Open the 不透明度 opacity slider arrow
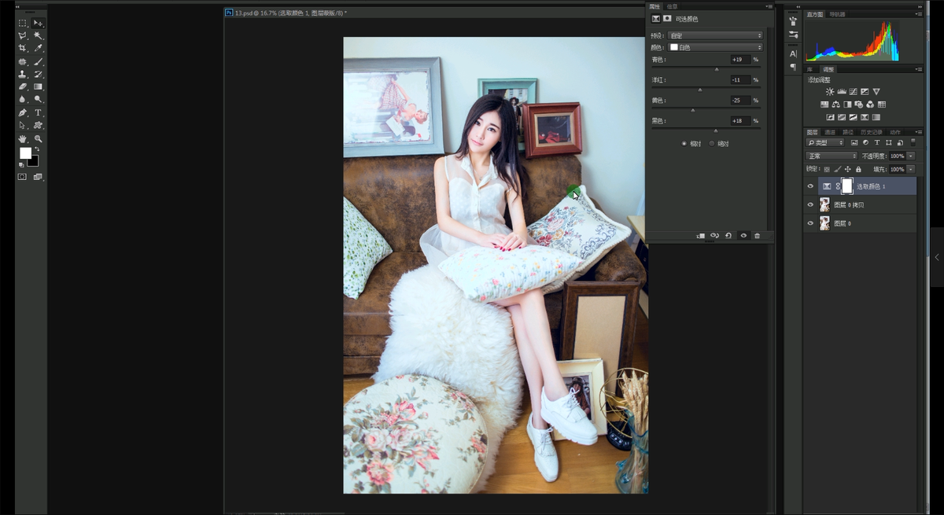This screenshot has width=944, height=515. (911, 156)
